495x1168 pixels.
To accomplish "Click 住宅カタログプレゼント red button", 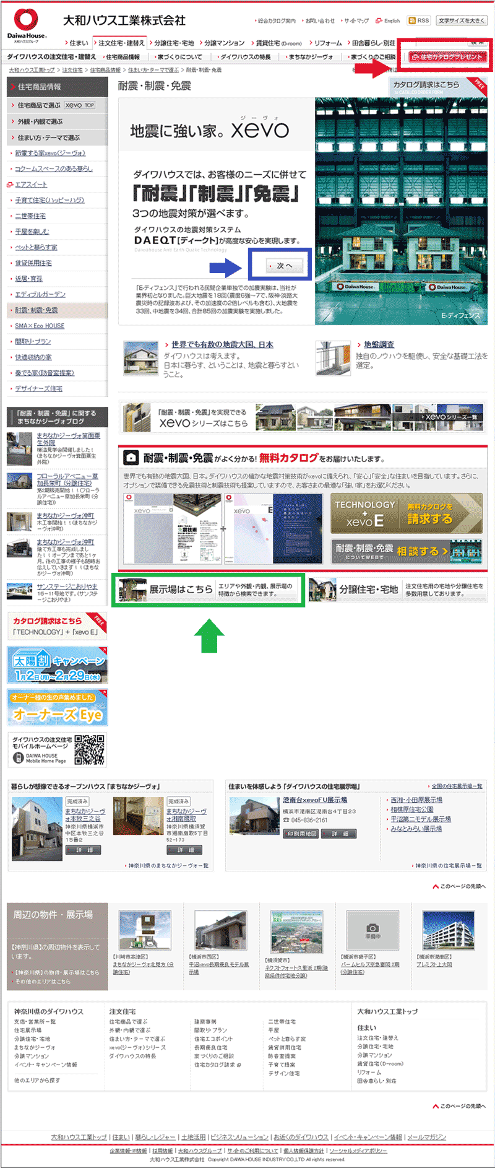I will click(x=449, y=57).
